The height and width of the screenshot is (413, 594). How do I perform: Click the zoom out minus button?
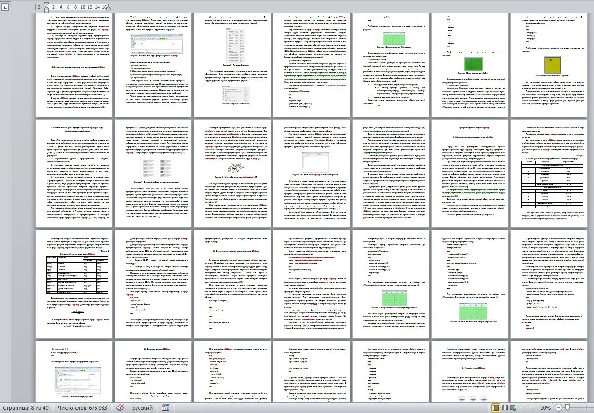559,408
